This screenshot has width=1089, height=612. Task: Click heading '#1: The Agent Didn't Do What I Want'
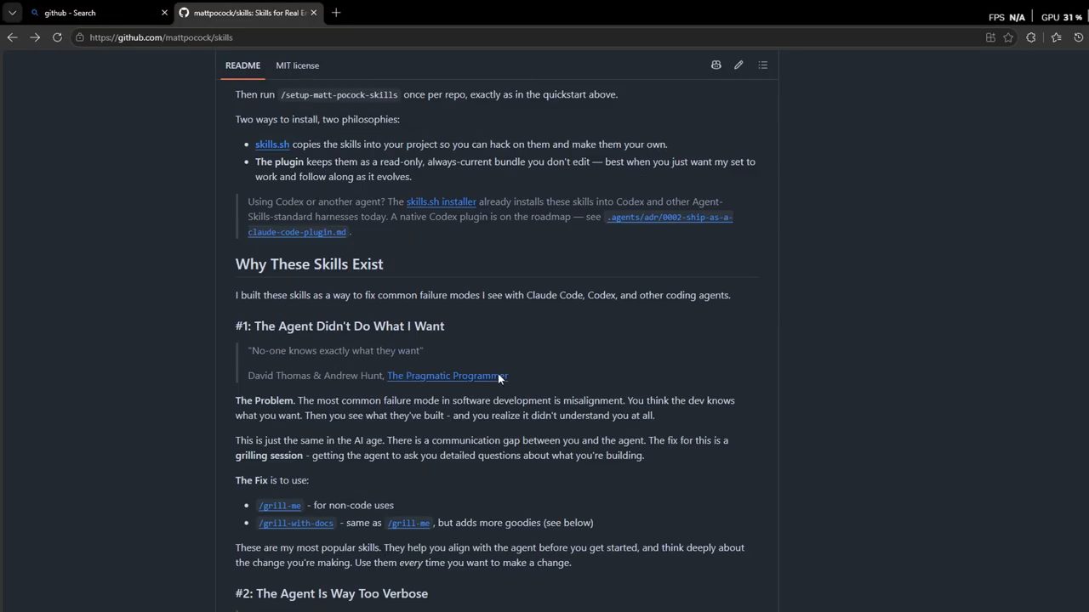(x=339, y=326)
